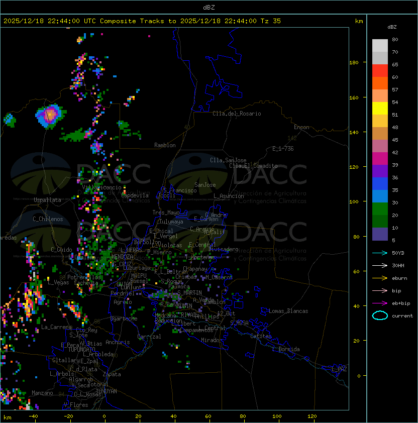Click the yellow eburn arrow legend icon
This screenshot has width=418, height=423.
[x=380, y=278]
